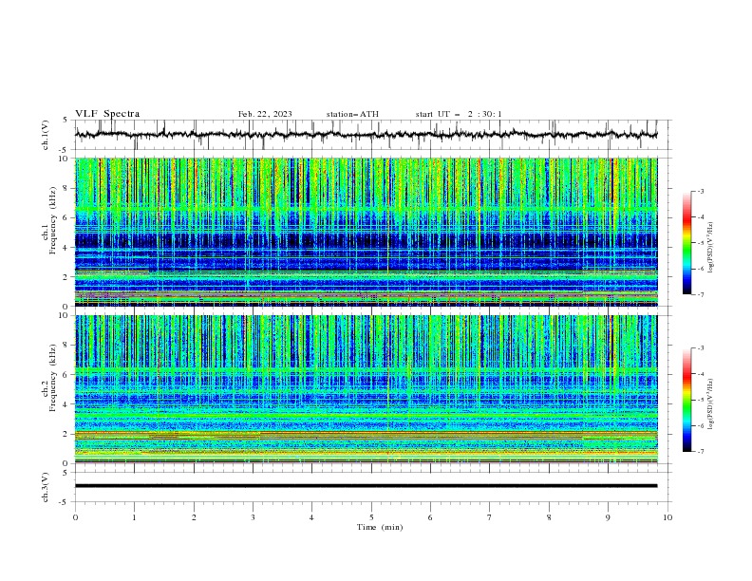Viewport: 752px width, 581px height.
Task: Click the time axis tick label "9"
Action: 608,517
